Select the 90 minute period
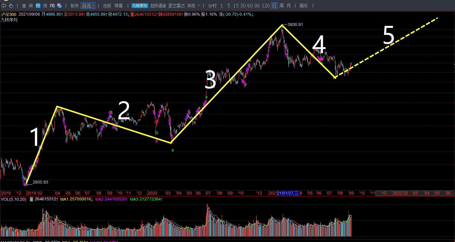455x242 pixels. (257, 6)
